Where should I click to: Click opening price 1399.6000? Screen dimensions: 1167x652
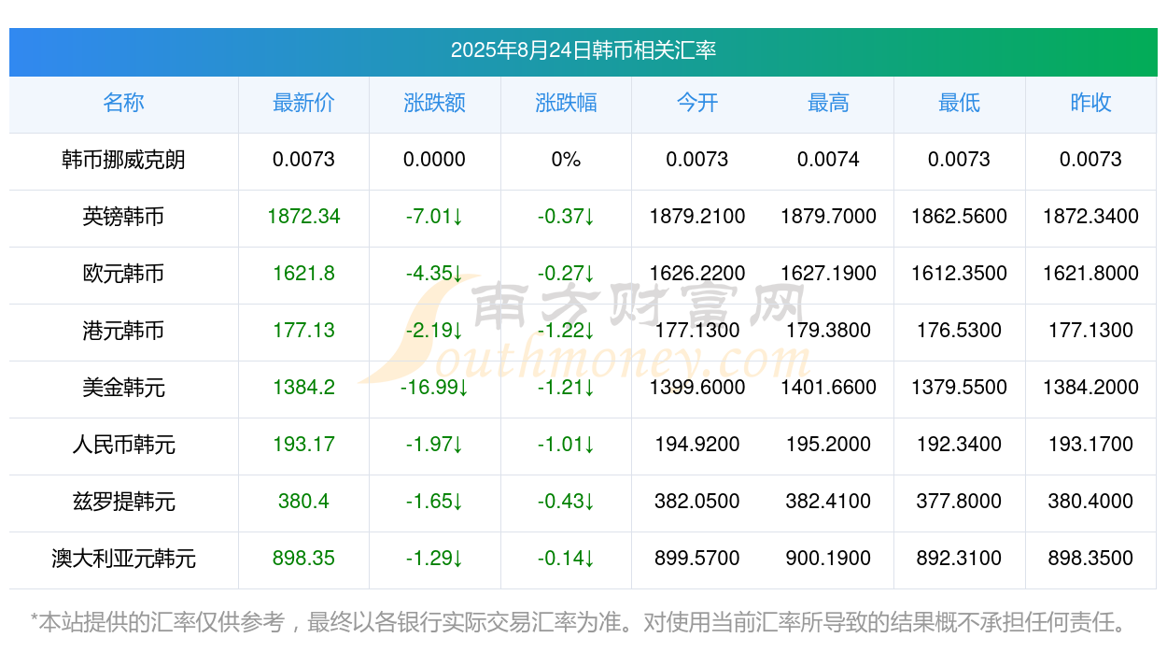click(697, 388)
